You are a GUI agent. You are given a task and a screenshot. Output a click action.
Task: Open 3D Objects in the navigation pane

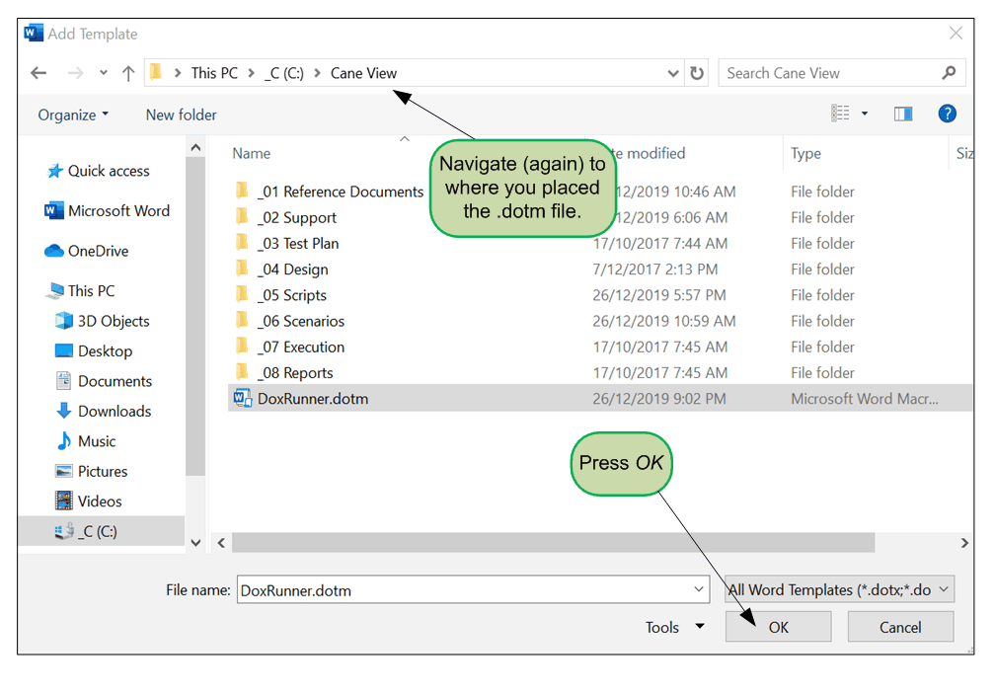tap(102, 321)
